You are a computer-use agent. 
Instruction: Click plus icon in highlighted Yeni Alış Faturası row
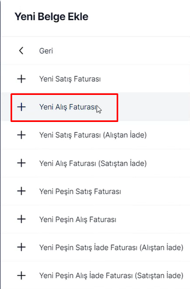point(21,107)
